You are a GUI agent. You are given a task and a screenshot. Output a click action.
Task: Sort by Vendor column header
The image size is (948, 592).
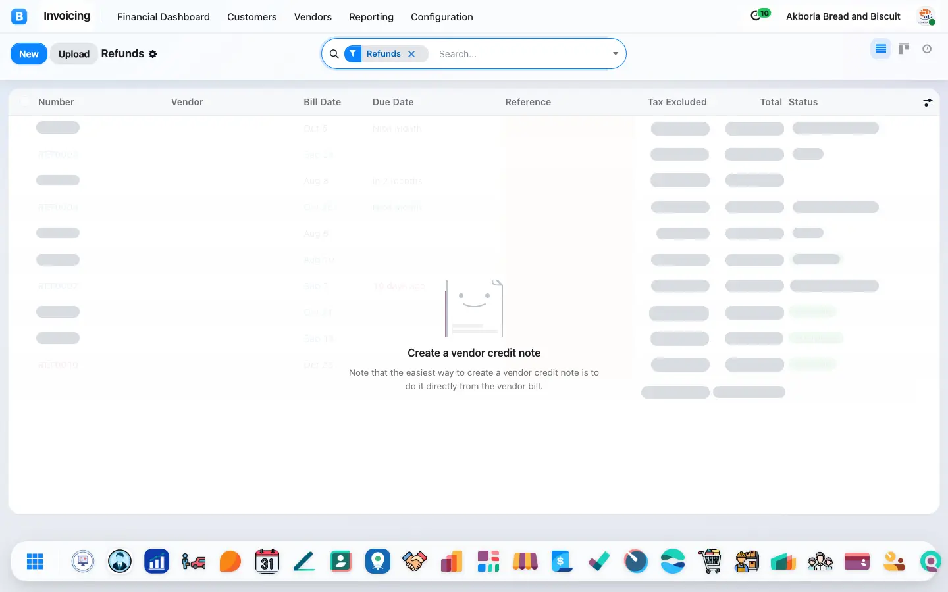(x=187, y=102)
